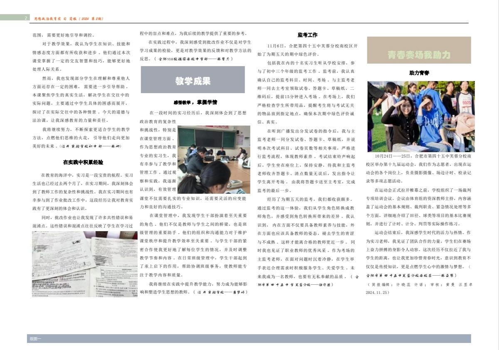Select the graded exam papers photo
The image size is (499, 350).
pos(84,264)
